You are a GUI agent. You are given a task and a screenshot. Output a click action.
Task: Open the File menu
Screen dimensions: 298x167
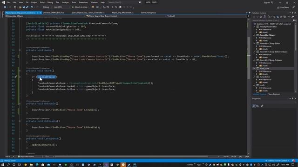point(8,2)
